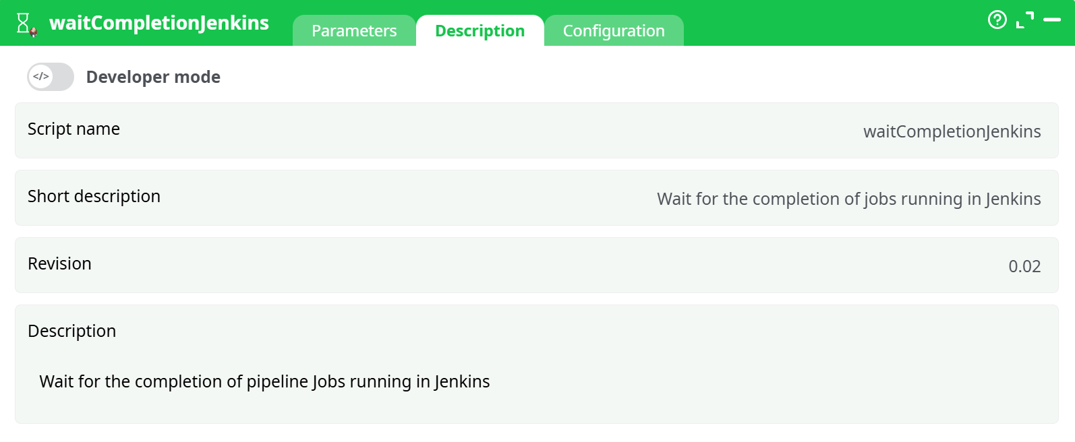The height and width of the screenshot is (442, 1075).
Task: Switch to the Parameters tab
Action: pos(353,30)
